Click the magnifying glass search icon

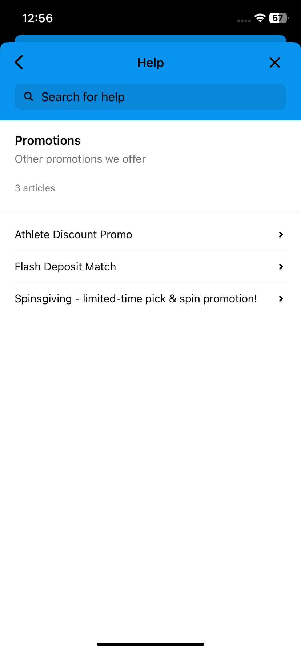(x=28, y=96)
